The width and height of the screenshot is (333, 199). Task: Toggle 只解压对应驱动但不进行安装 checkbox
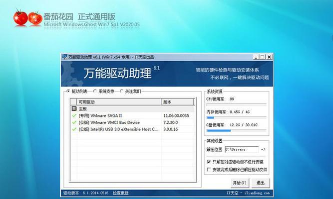pos(209,162)
